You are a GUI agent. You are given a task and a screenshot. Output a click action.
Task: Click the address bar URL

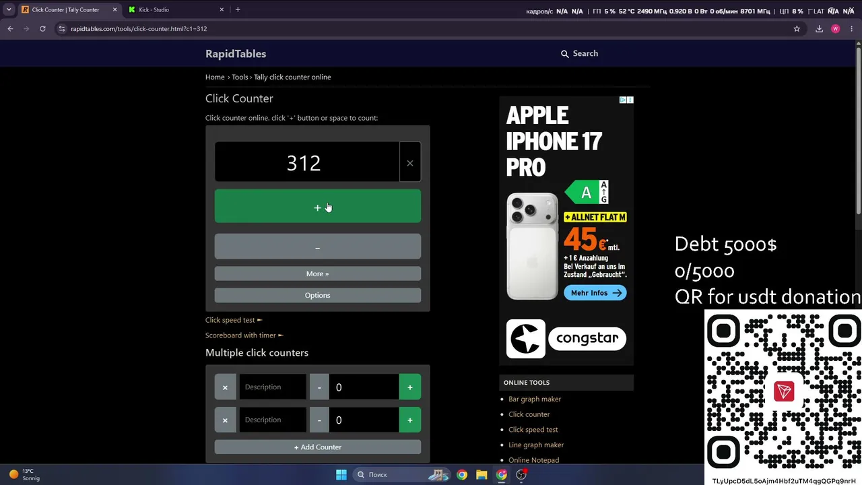[139, 29]
